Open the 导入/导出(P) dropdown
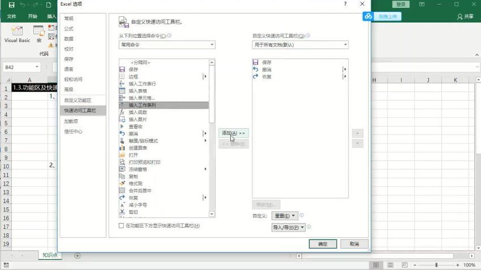The height and width of the screenshot is (270, 481). (x=289, y=228)
